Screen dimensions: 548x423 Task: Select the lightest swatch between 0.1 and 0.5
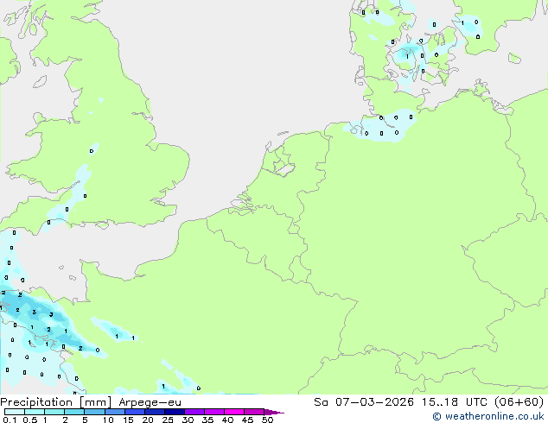coord(15,412)
